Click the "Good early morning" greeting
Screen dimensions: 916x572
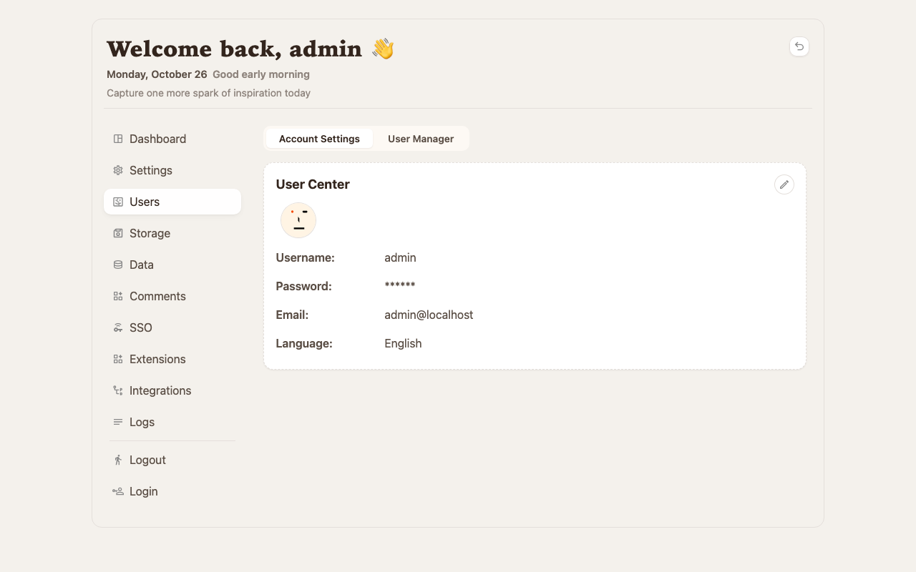[x=261, y=74]
